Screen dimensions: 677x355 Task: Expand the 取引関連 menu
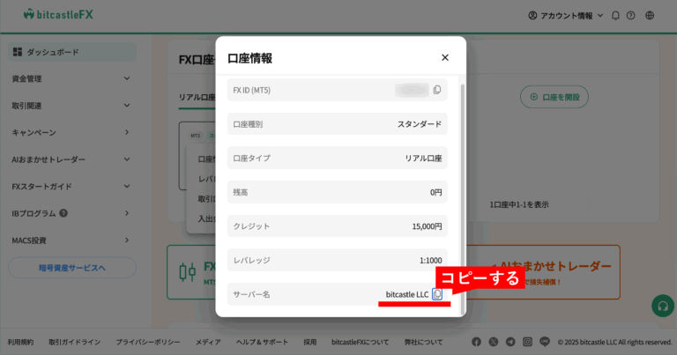pos(71,106)
